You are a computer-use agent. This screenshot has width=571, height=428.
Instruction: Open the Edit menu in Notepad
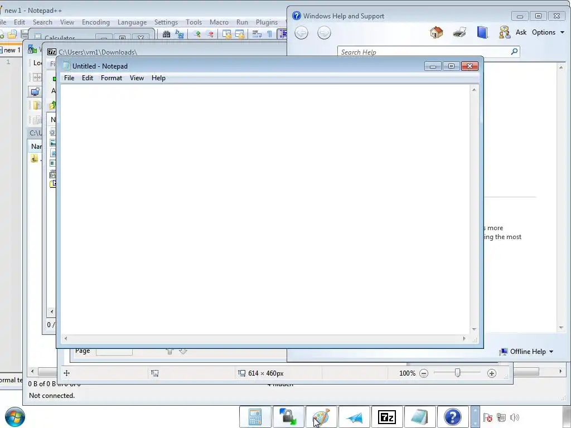click(88, 78)
